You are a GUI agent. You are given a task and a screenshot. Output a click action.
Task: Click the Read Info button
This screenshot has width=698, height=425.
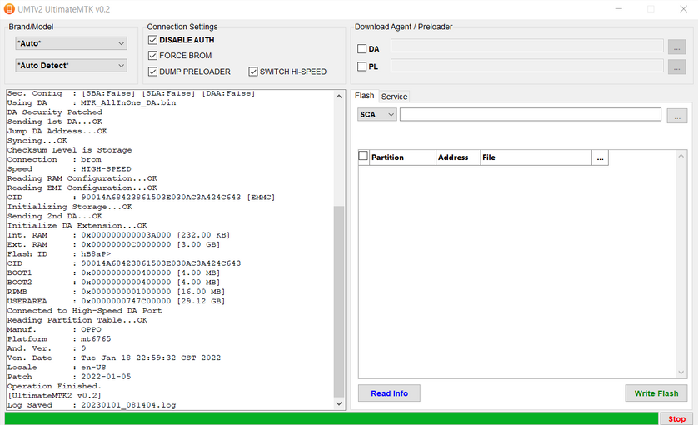(x=389, y=393)
